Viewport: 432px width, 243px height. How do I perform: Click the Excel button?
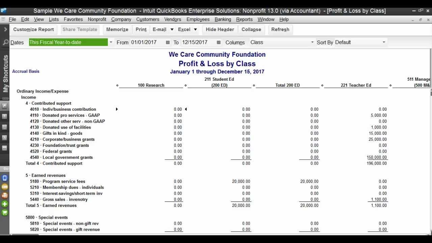[184, 30]
